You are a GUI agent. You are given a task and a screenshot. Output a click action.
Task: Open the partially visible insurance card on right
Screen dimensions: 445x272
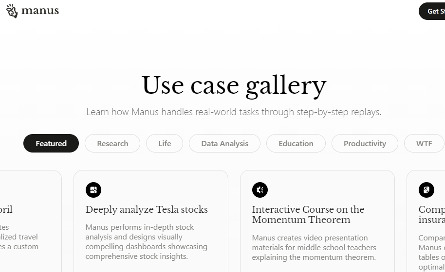426,221
